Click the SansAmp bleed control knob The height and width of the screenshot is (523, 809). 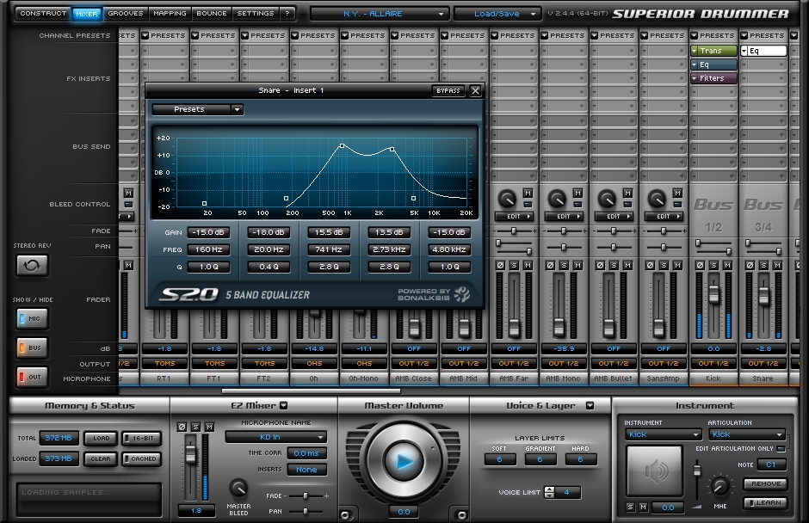click(x=657, y=199)
